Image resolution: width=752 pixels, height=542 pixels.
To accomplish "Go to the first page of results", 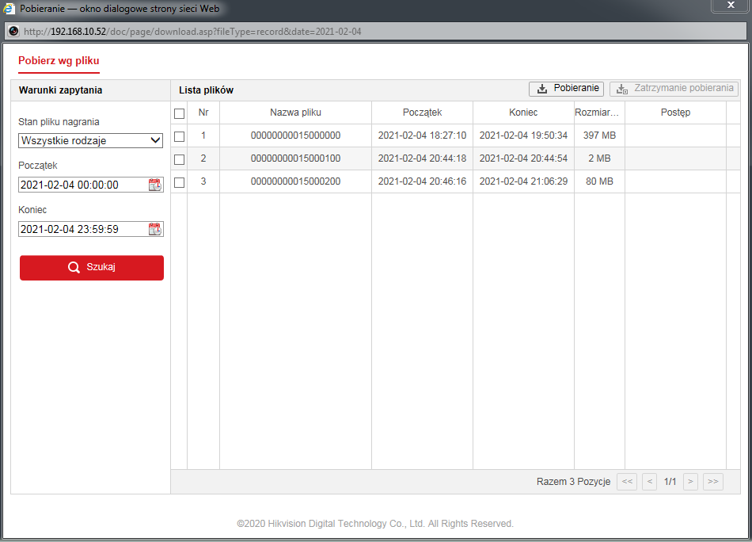I will point(626,482).
